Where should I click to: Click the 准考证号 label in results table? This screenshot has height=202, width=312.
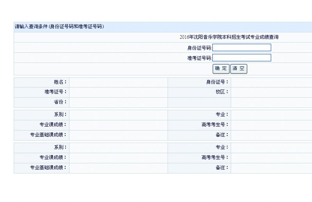pyautogui.click(x=55, y=92)
